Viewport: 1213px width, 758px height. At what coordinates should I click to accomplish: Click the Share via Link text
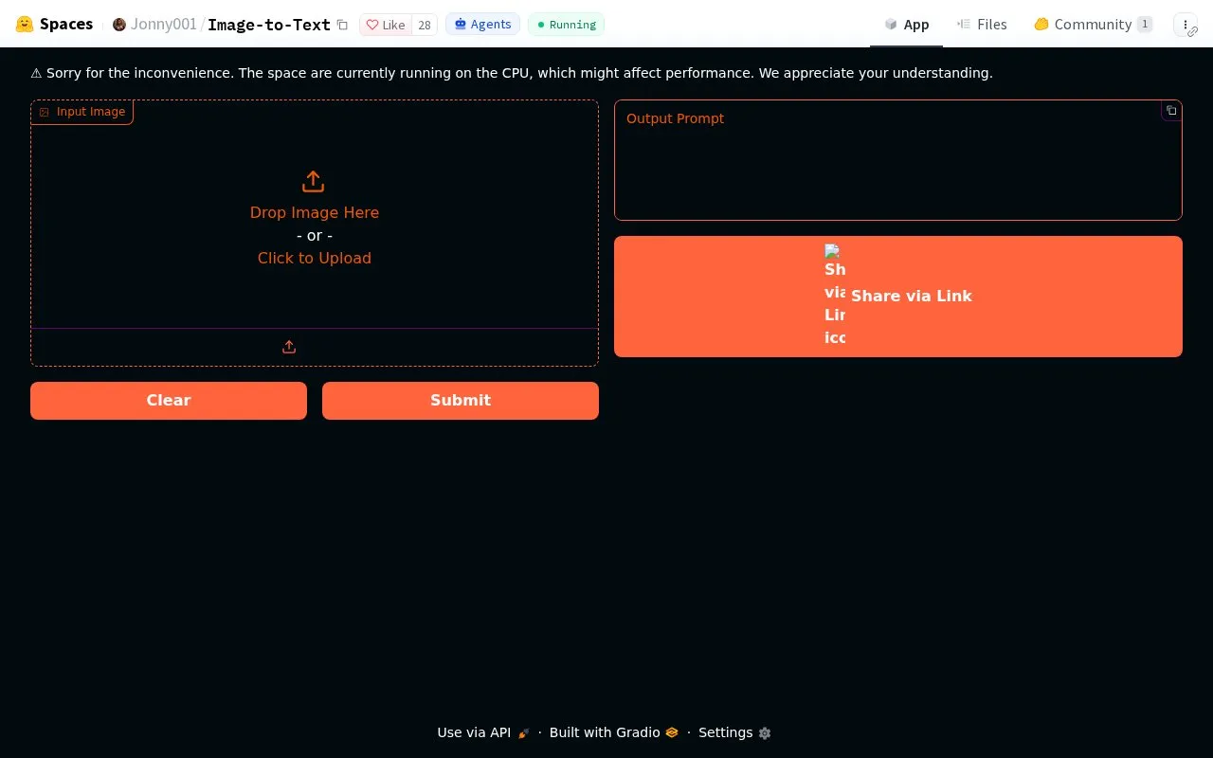(912, 297)
